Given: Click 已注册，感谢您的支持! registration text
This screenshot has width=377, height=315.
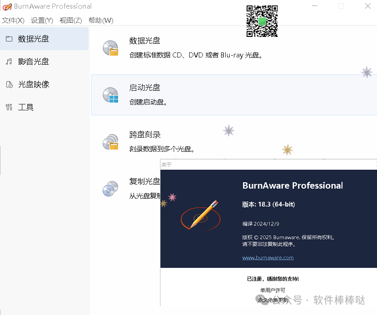Looking at the screenshot, I should (273, 279).
